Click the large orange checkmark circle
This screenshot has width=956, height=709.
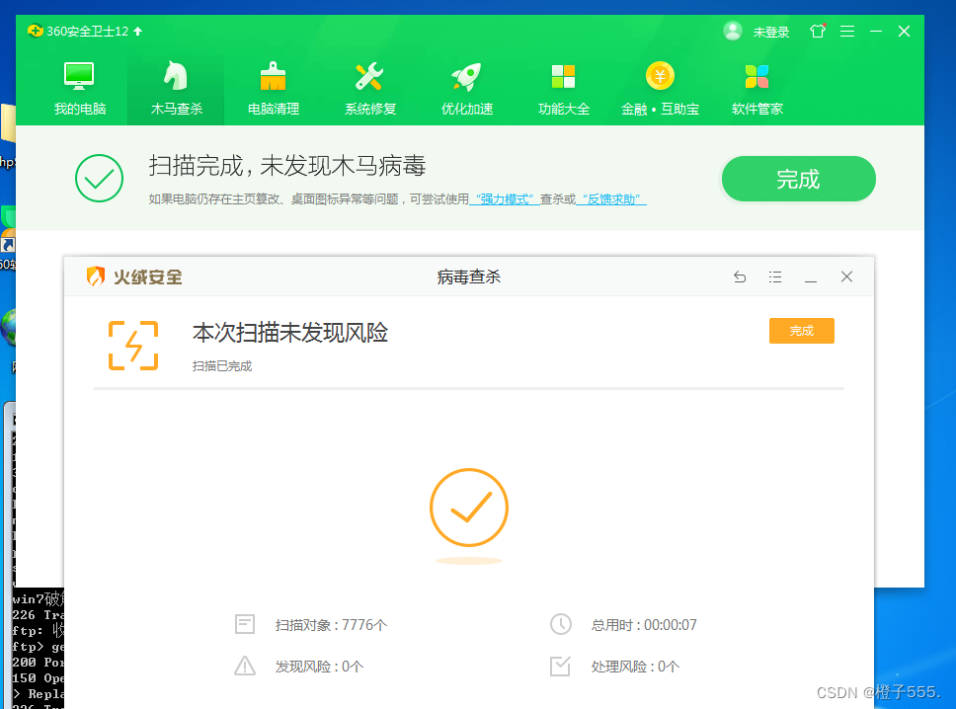(469, 508)
